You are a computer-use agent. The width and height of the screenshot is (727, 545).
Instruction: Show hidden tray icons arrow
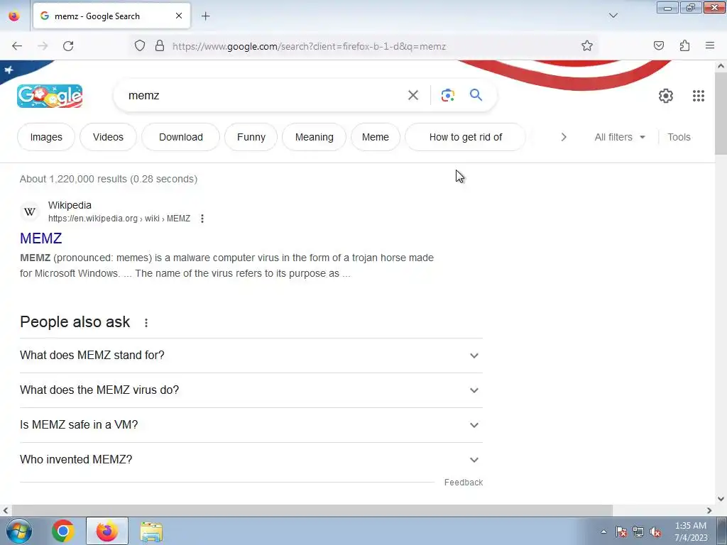click(603, 532)
